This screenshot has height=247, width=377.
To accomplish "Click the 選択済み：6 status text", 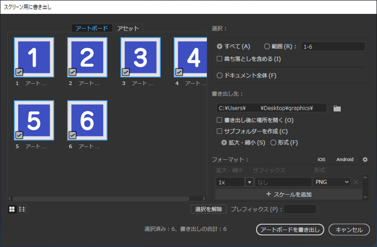I will [x=160, y=229].
